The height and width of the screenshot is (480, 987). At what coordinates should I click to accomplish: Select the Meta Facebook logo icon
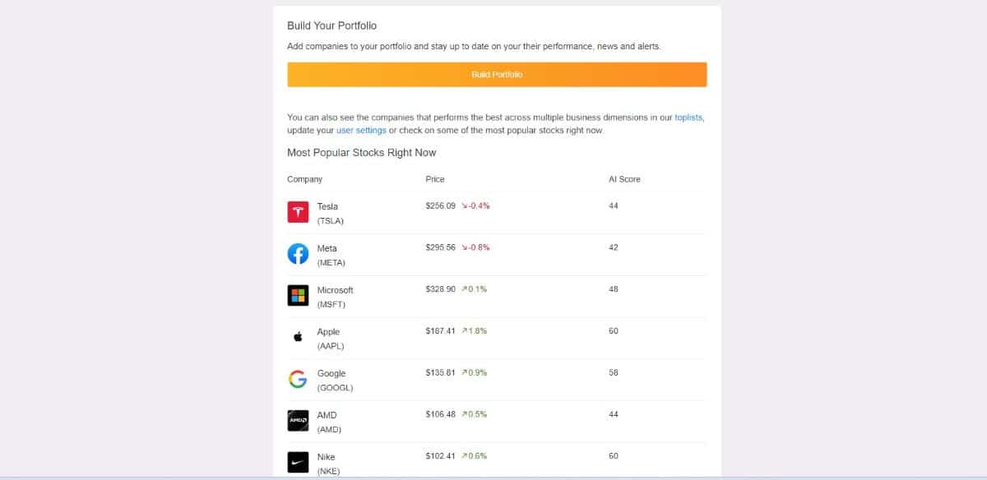298,253
